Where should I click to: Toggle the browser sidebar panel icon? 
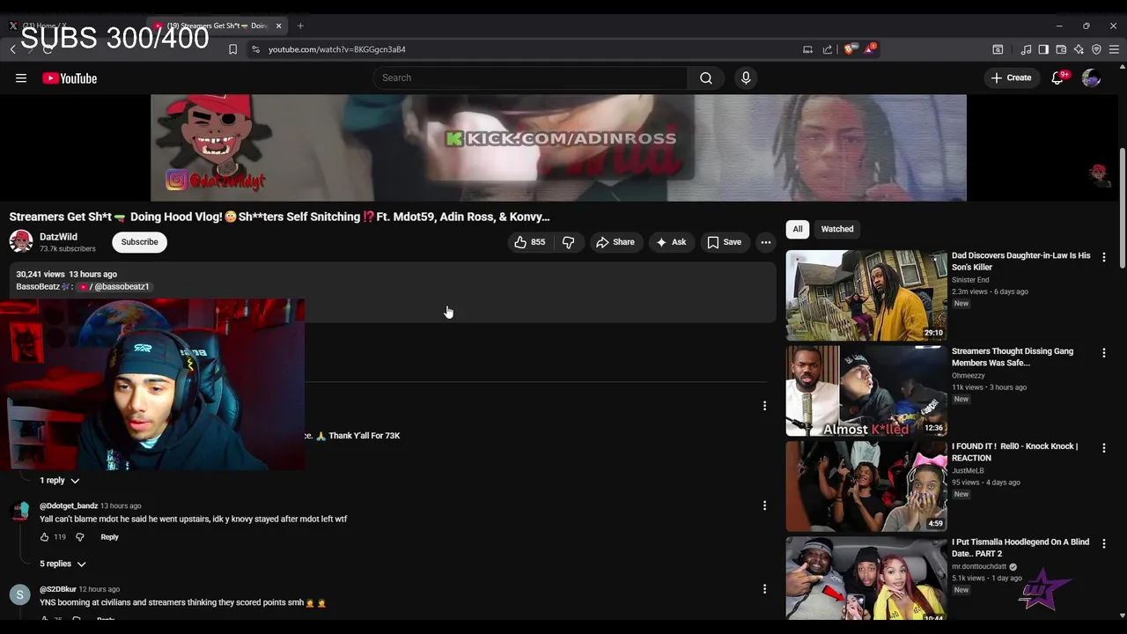pos(1043,49)
